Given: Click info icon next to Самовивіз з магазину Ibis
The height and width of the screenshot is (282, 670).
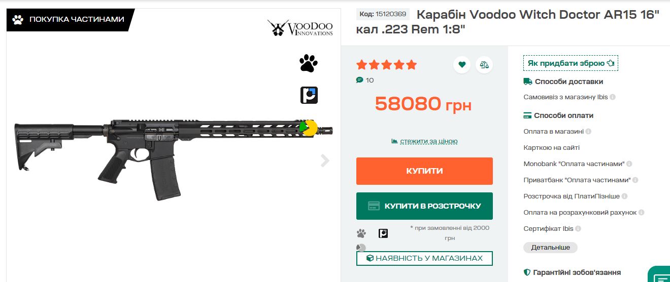Looking at the screenshot, I should (613, 97).
